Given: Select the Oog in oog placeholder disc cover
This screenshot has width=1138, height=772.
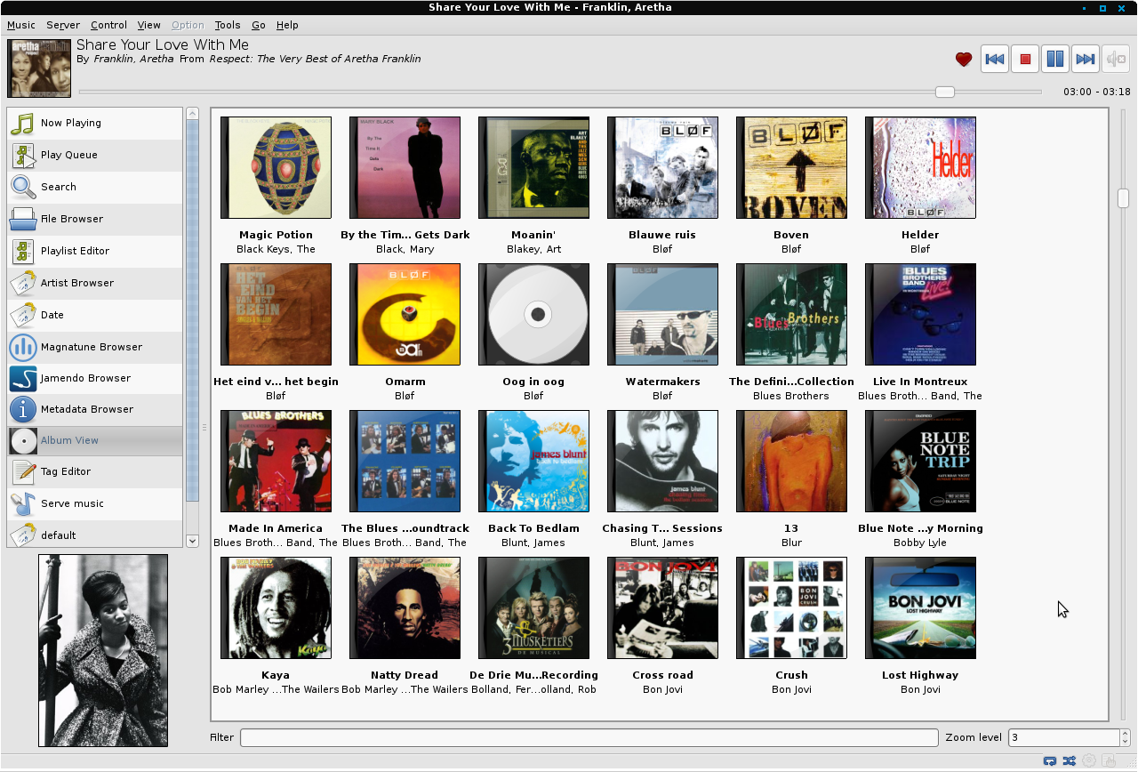Looking at the screenshot, I should (x=533, y=314).
